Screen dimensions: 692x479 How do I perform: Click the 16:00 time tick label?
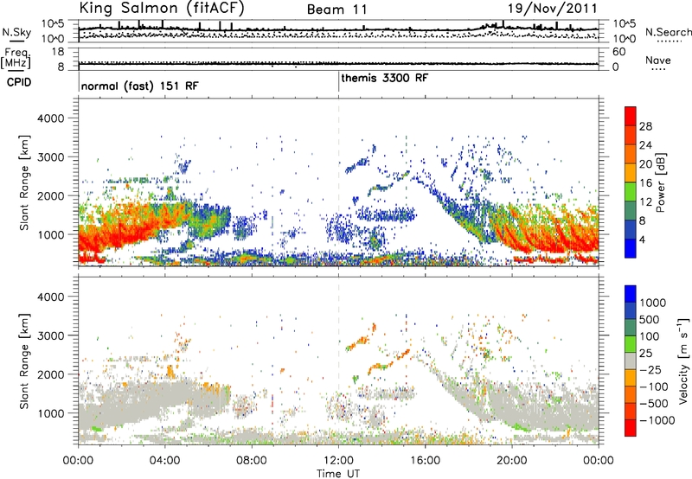(425, 461)
